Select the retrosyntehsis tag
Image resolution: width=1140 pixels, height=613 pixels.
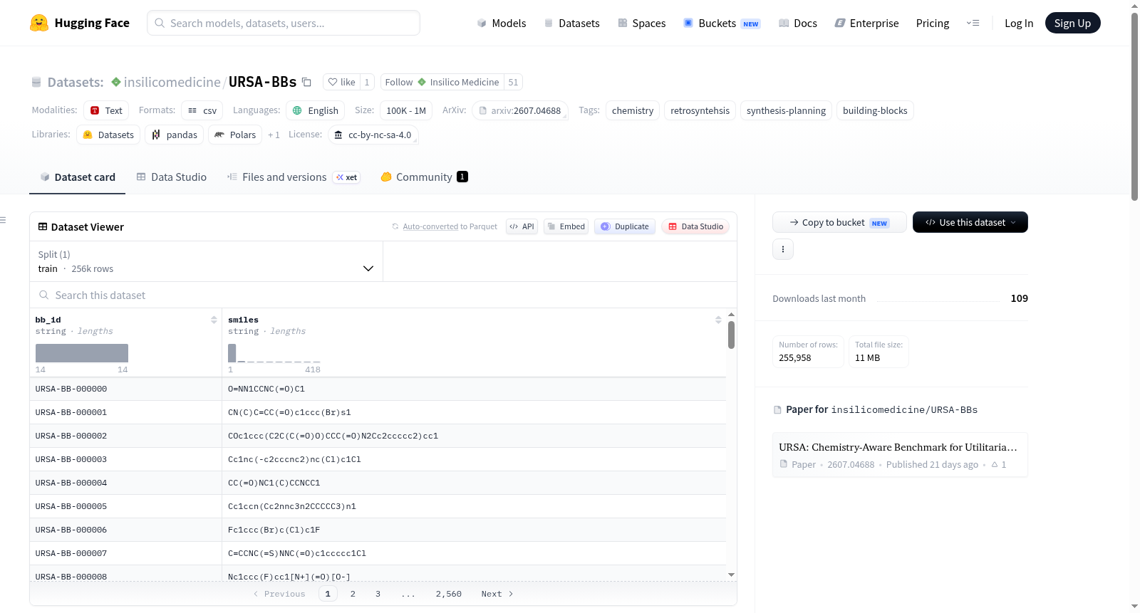click(x=700, y=110)
